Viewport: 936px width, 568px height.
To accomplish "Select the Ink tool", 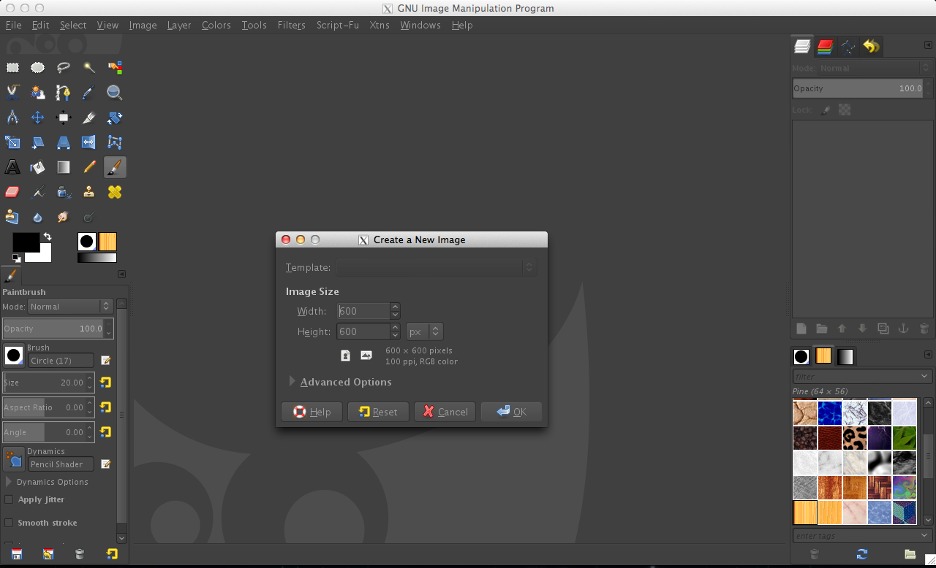I will pos(64,192).
